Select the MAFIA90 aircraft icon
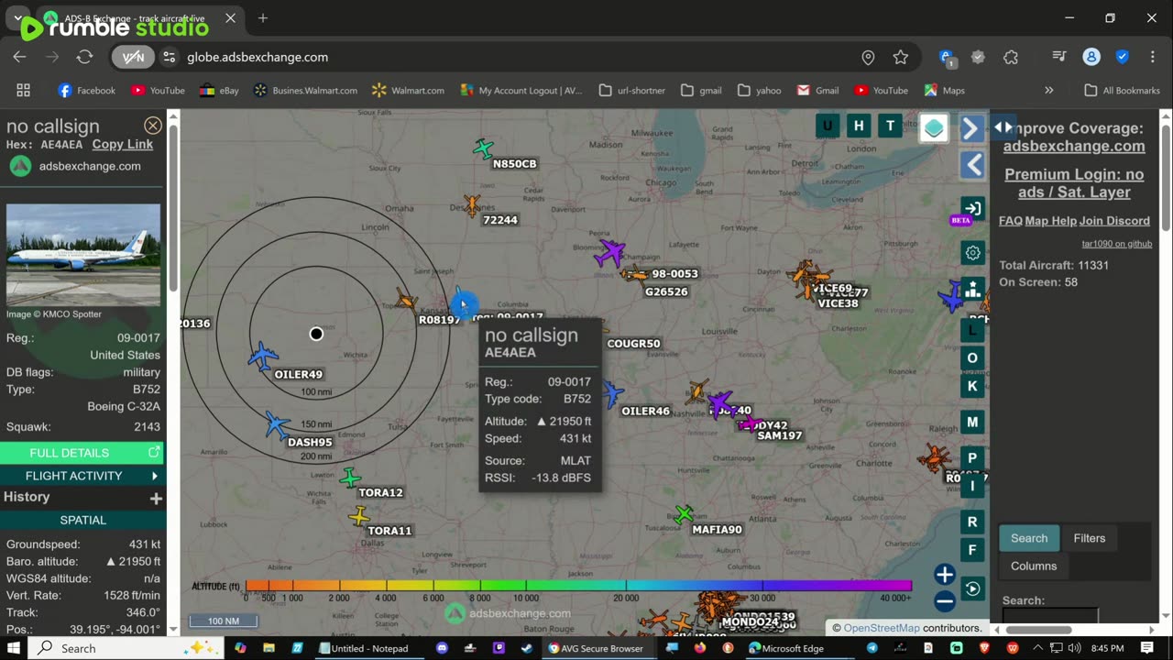1173x660 pixels. 684,514
